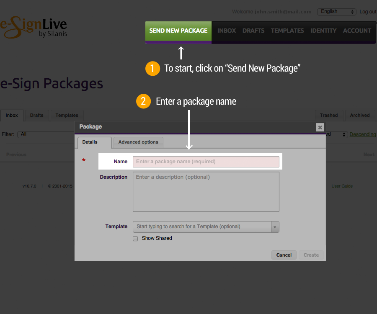Open the Trashed packages tab
377x314 pixels.
329,116
